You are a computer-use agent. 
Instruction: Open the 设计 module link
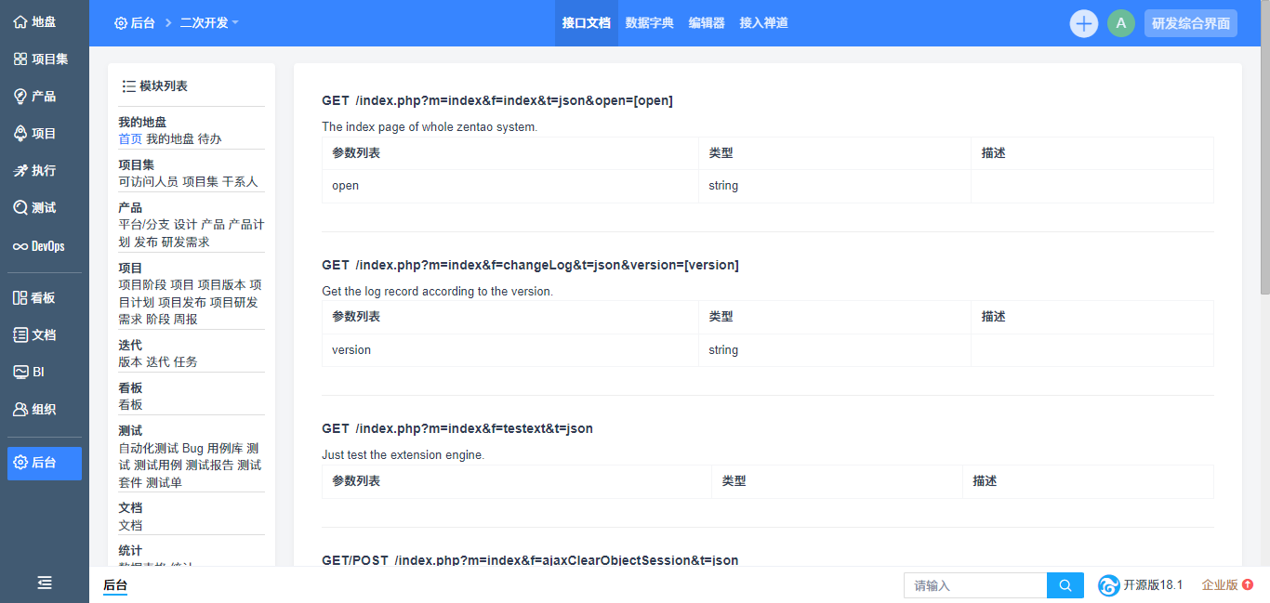pyautogui.click(x=186, y=225)
